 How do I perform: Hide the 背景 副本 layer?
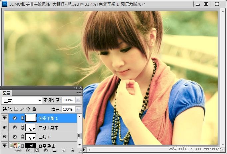(x=4, y=146)
